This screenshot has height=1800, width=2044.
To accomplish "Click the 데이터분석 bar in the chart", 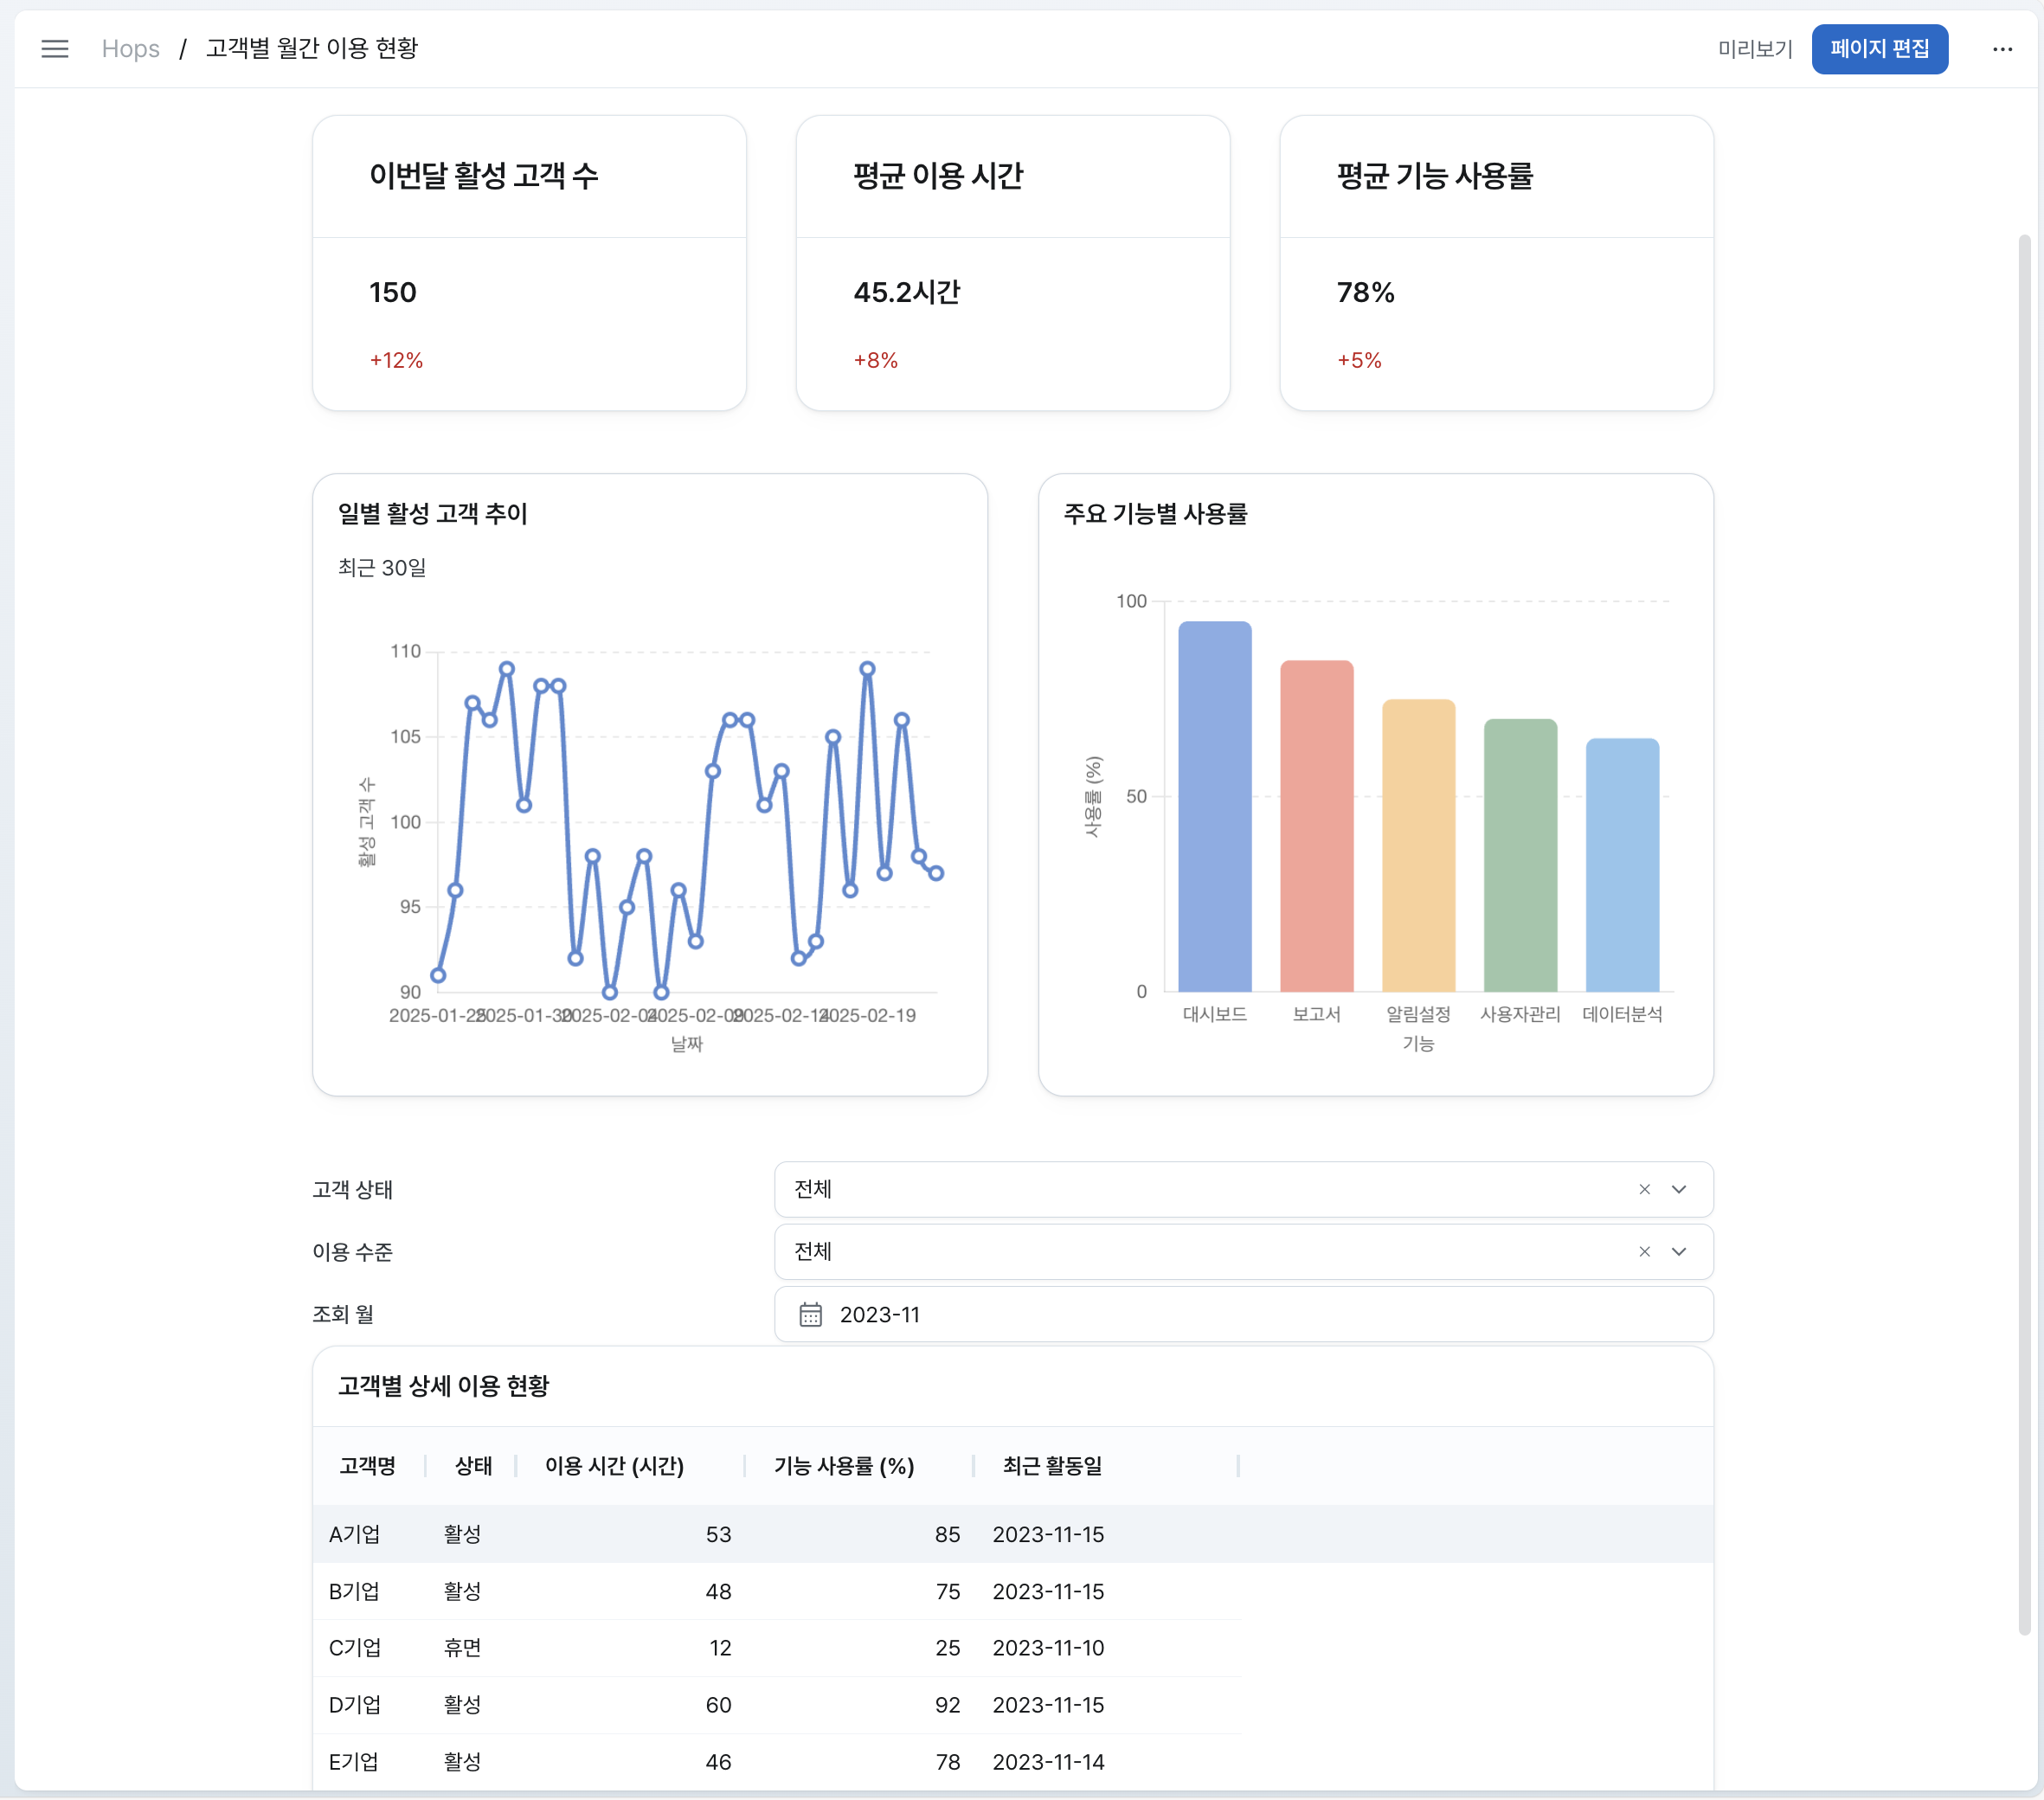I will pyautogui.click(x=1622, y=865).
